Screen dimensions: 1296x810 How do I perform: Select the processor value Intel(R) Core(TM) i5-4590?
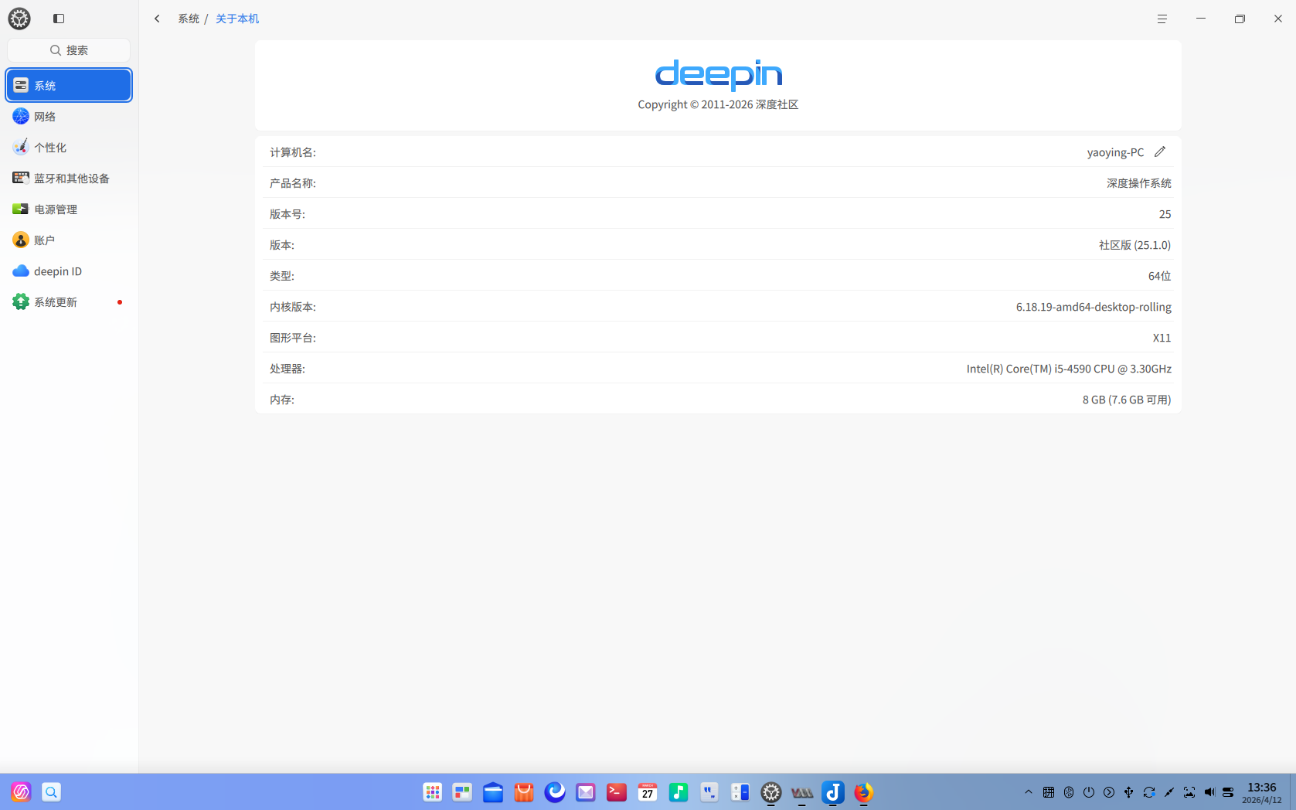[1068, 369]
